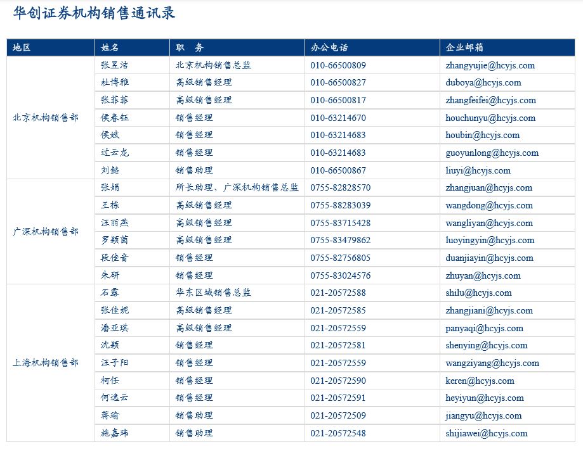Click the name 刘懿

pos(110,170)
